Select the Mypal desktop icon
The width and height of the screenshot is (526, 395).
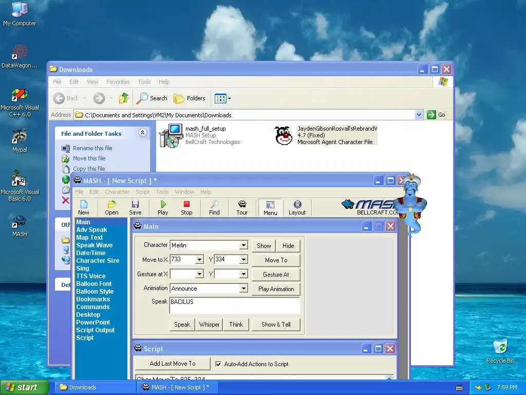(x=20, y=140)
